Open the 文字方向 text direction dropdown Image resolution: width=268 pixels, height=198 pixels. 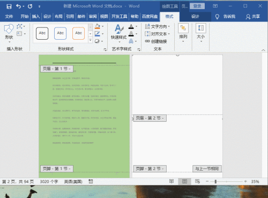pos(157,26)
